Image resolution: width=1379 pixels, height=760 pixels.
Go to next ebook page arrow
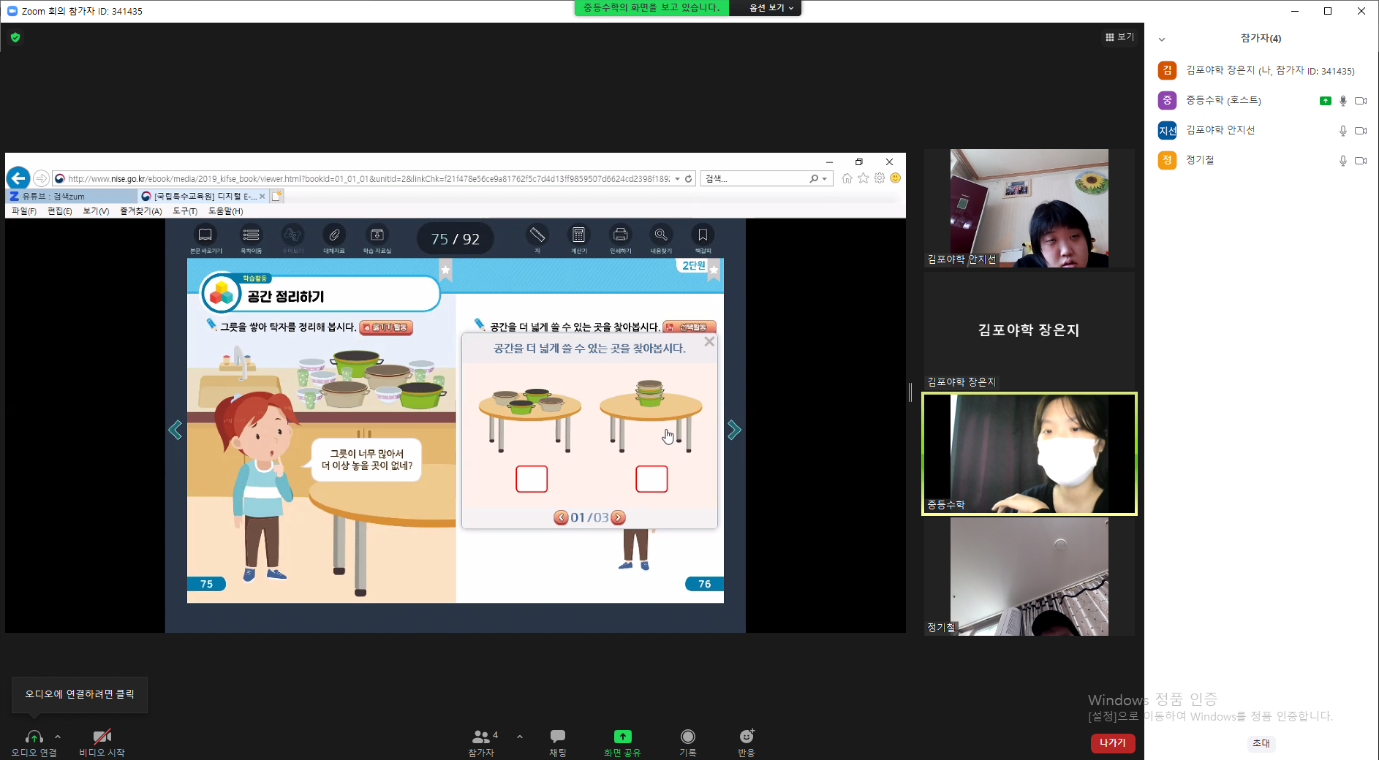click(x=734, y=430)
